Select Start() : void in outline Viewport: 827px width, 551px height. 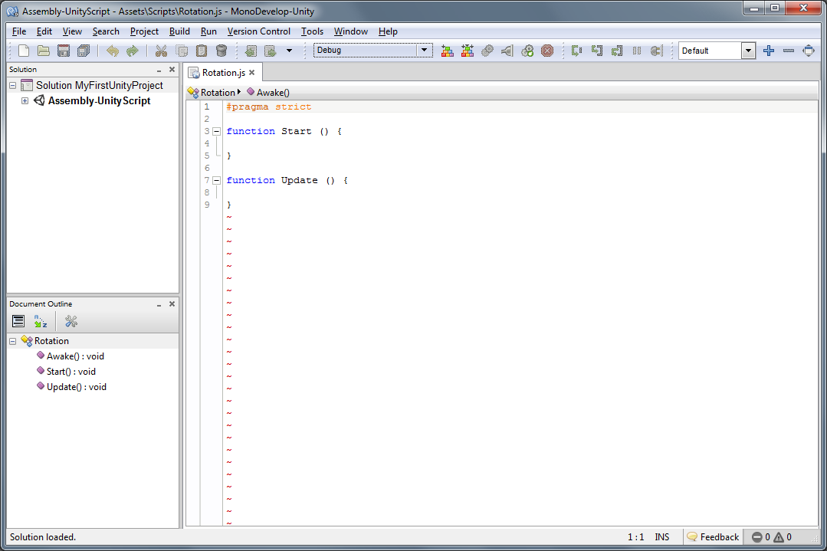[x=71, y=372]
